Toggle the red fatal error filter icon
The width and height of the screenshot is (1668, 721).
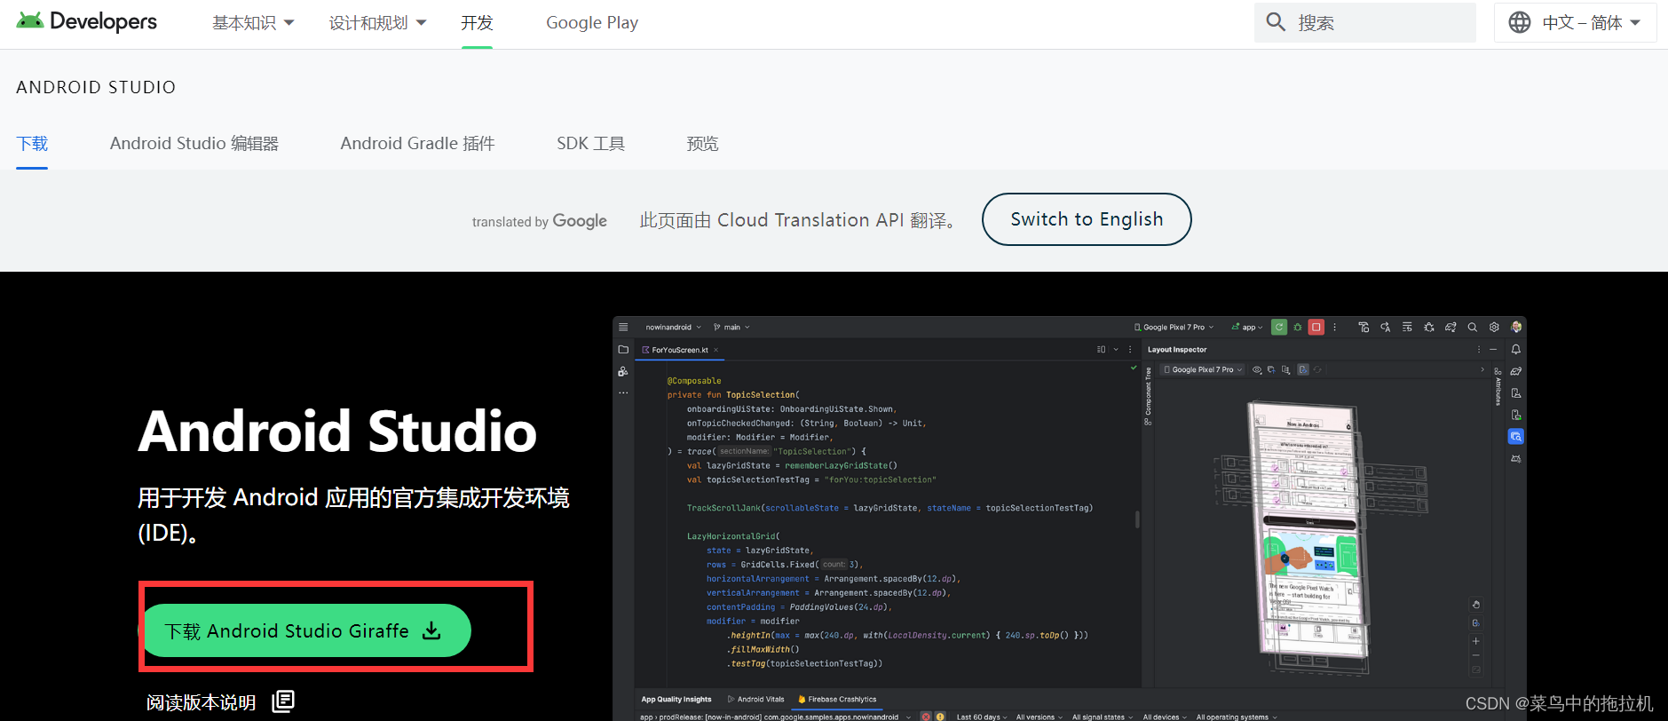click(926, 717)
